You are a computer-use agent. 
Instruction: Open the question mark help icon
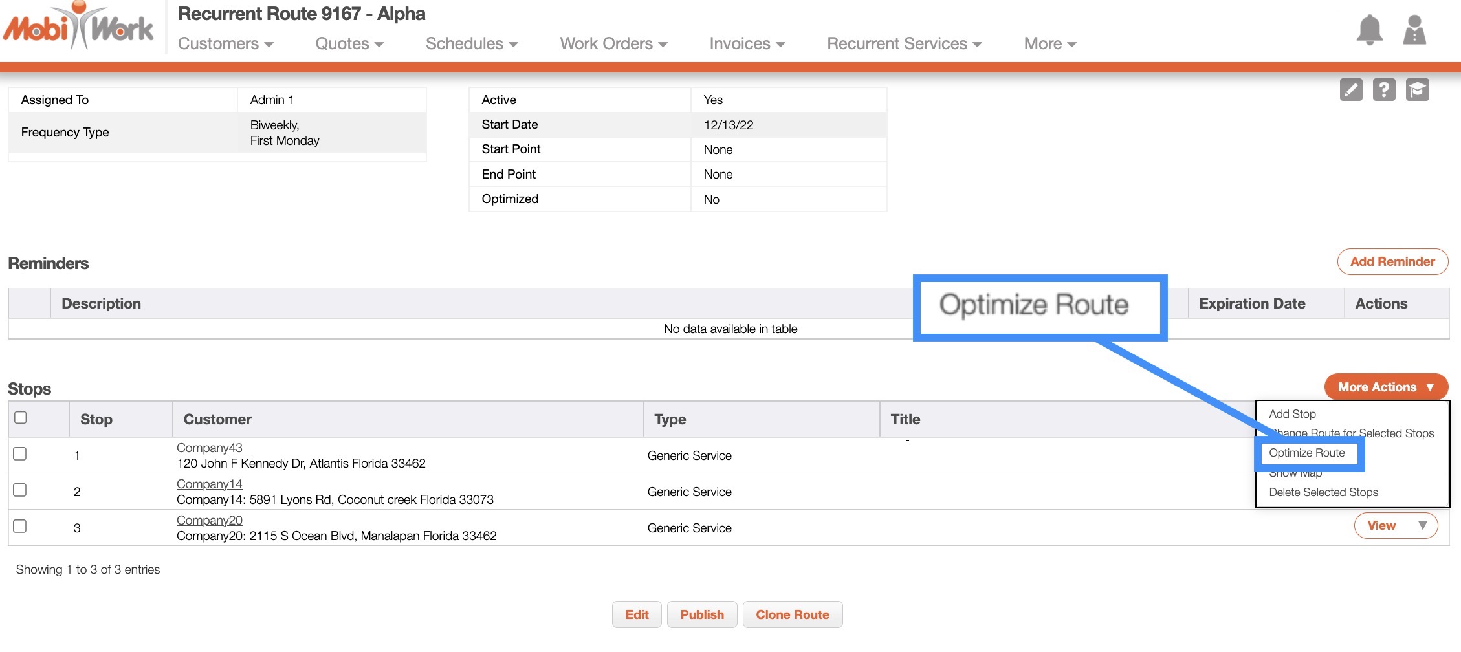point(1384,90)
